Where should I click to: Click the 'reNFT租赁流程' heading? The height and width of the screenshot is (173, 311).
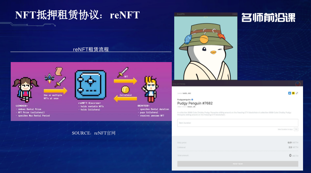(x=91, y=49)
